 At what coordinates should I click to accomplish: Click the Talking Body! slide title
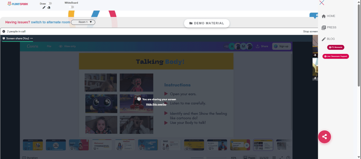coord(160,62)
